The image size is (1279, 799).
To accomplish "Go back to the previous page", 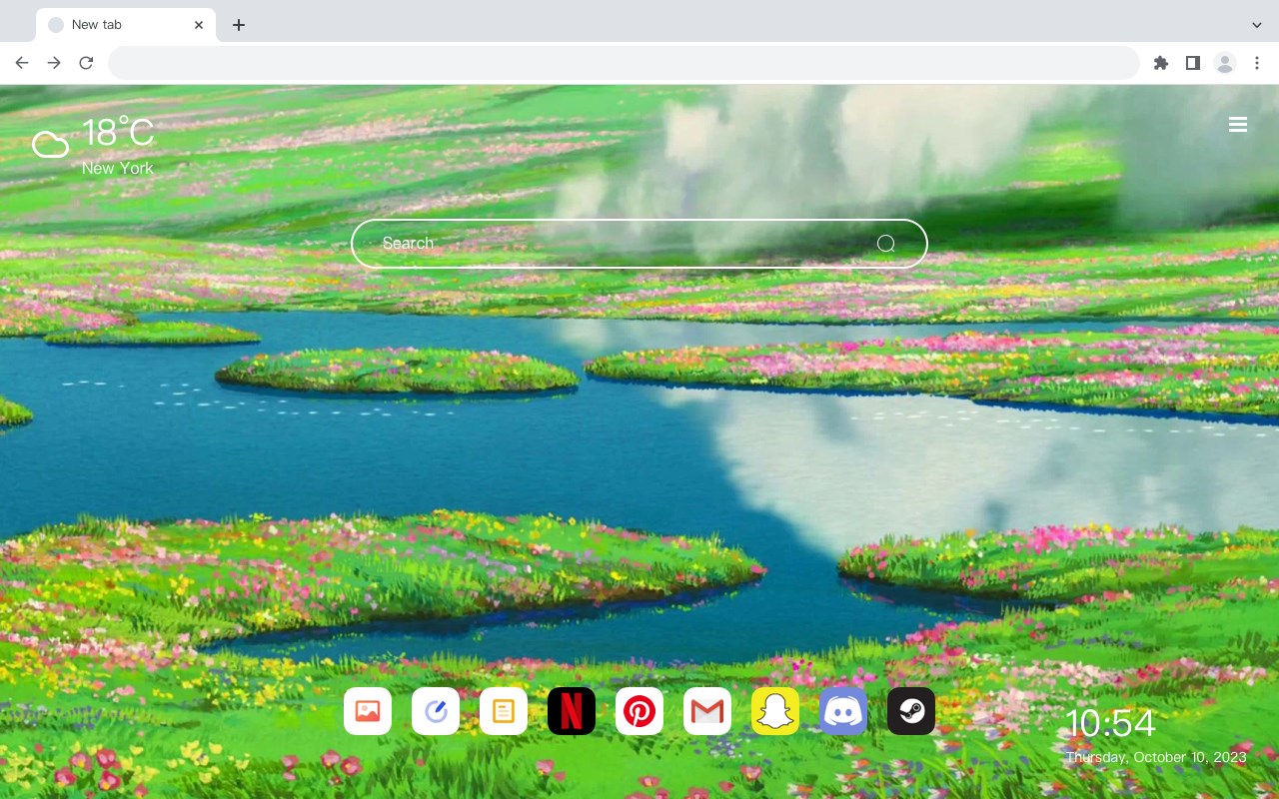I will (22, 63).
